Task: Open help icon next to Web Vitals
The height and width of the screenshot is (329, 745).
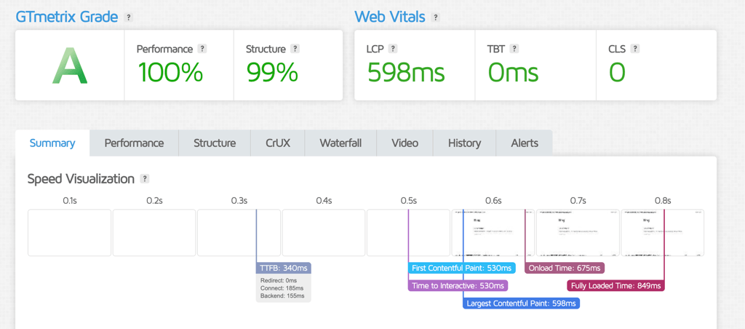Action: pos(436,17)
